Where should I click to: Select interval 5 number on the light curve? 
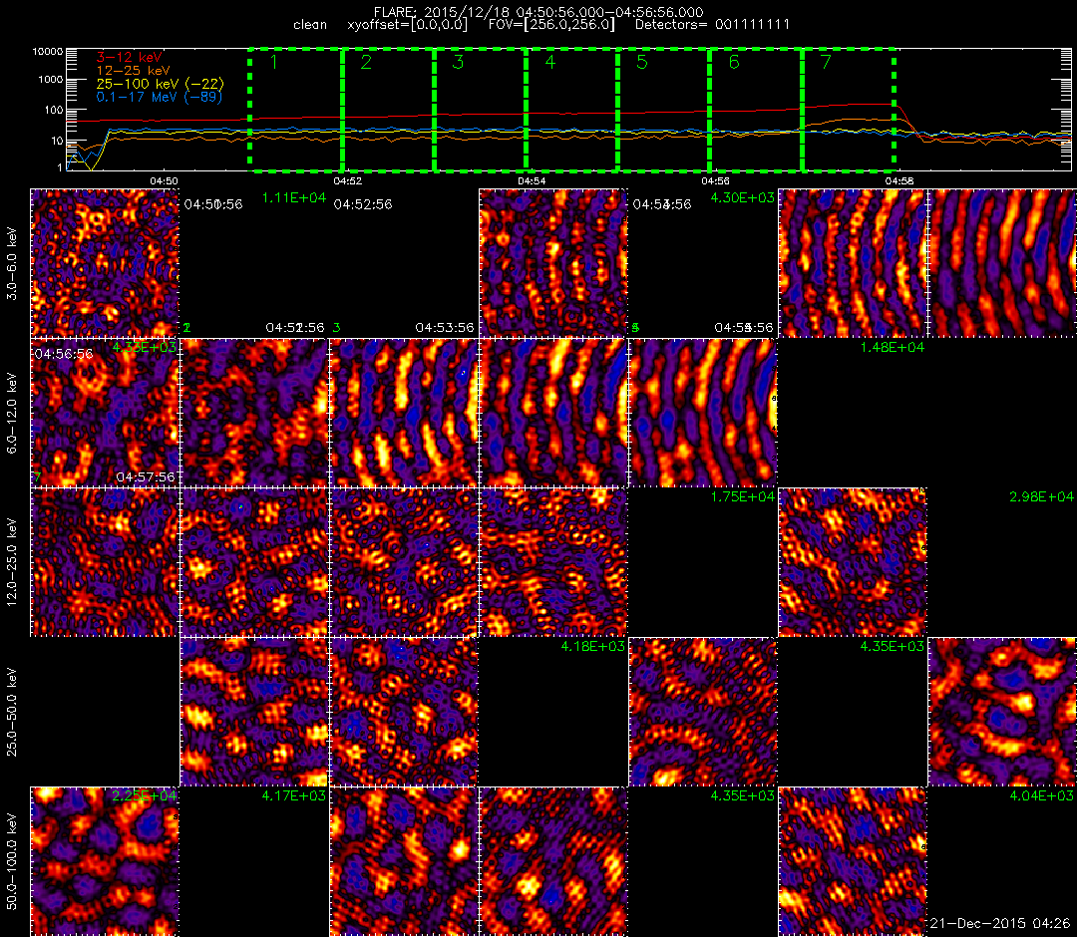642,63
